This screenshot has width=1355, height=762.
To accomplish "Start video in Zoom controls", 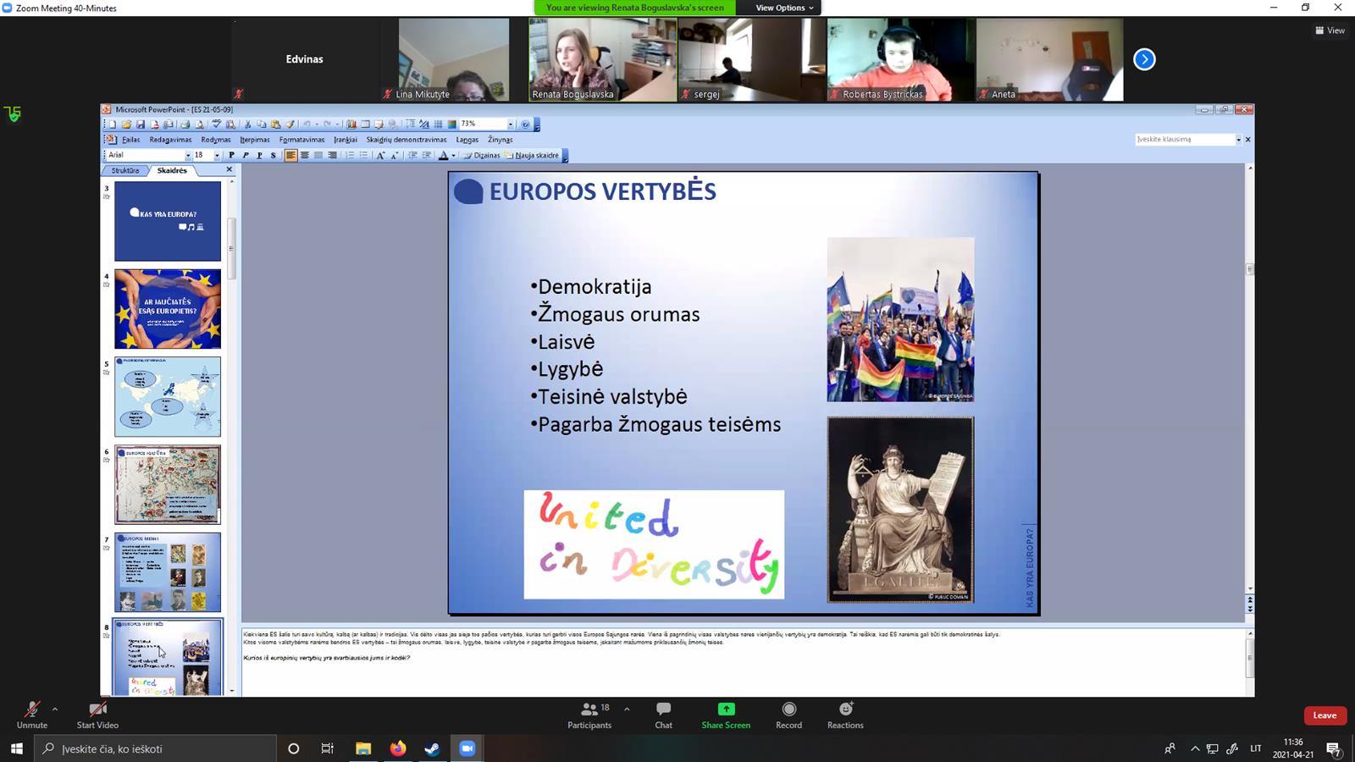I will click(97, 714).
